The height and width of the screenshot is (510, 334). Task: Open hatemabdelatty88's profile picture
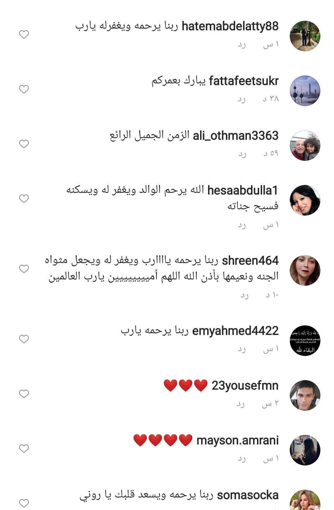[305, 36]
